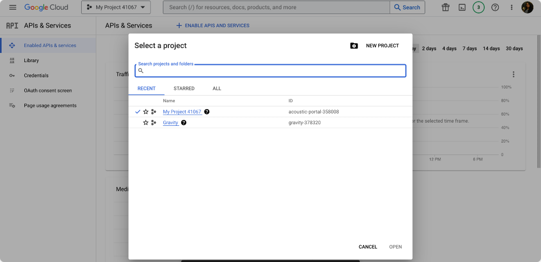Open the Traffic card three-dot menu
Screen dimensions: 541x262
[513, 74]
